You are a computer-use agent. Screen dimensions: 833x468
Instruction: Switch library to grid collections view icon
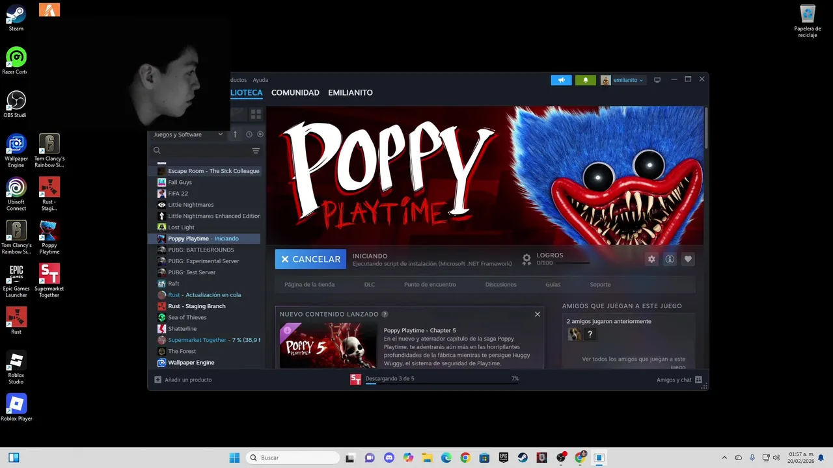(256, 114)
